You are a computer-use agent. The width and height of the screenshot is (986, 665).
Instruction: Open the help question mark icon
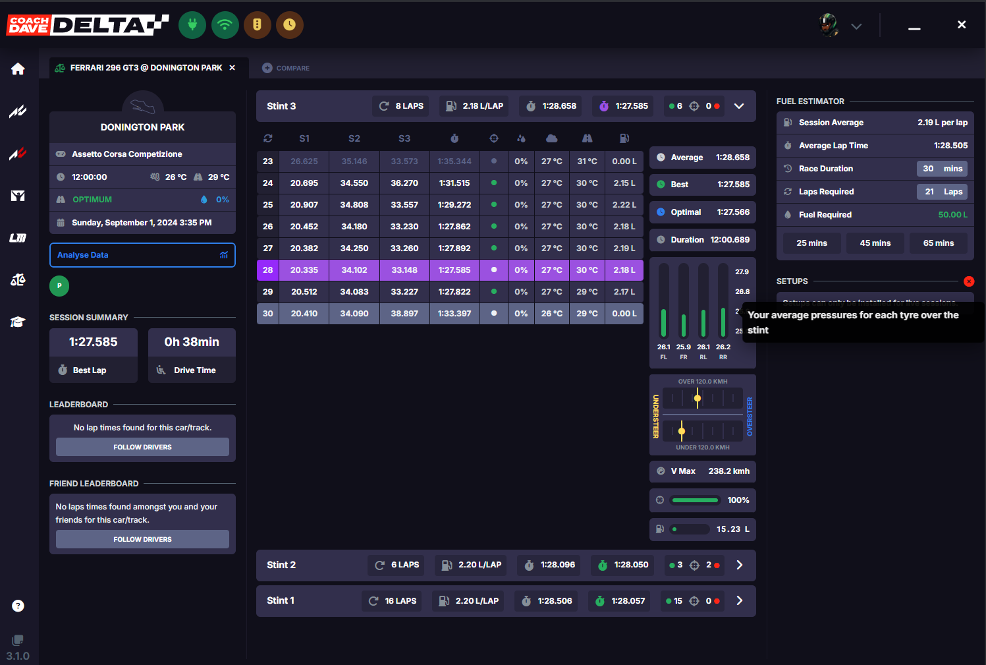tap(18, 606)
